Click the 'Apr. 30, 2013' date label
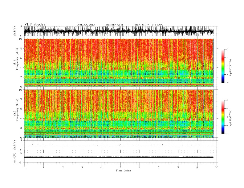Image resolution: width=244 pixels, height=188 pixels. click(86, 25)
